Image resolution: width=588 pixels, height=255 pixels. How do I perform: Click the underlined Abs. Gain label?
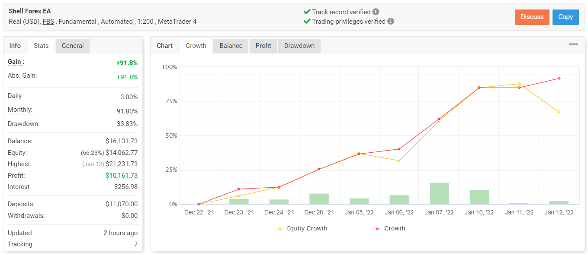click(x=22, y=76)
